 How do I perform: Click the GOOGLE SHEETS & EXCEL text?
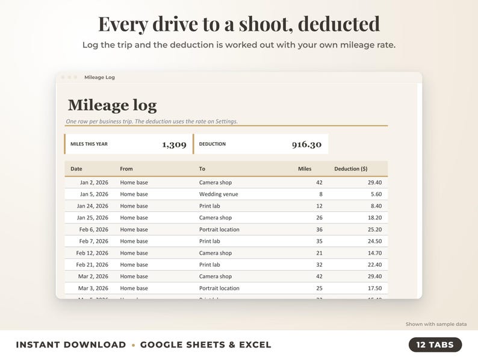pyautogui.click(x=205, y=345)
